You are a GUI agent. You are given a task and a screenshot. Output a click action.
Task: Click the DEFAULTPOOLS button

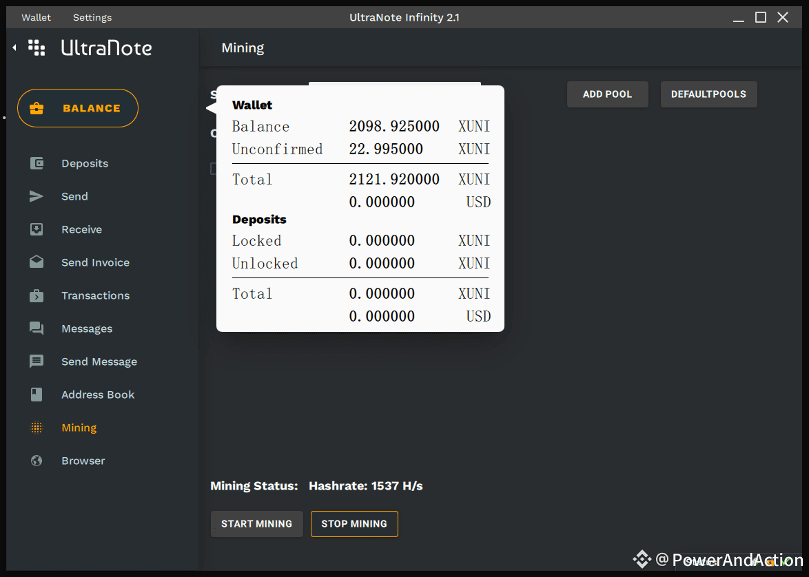coord(708,94)
